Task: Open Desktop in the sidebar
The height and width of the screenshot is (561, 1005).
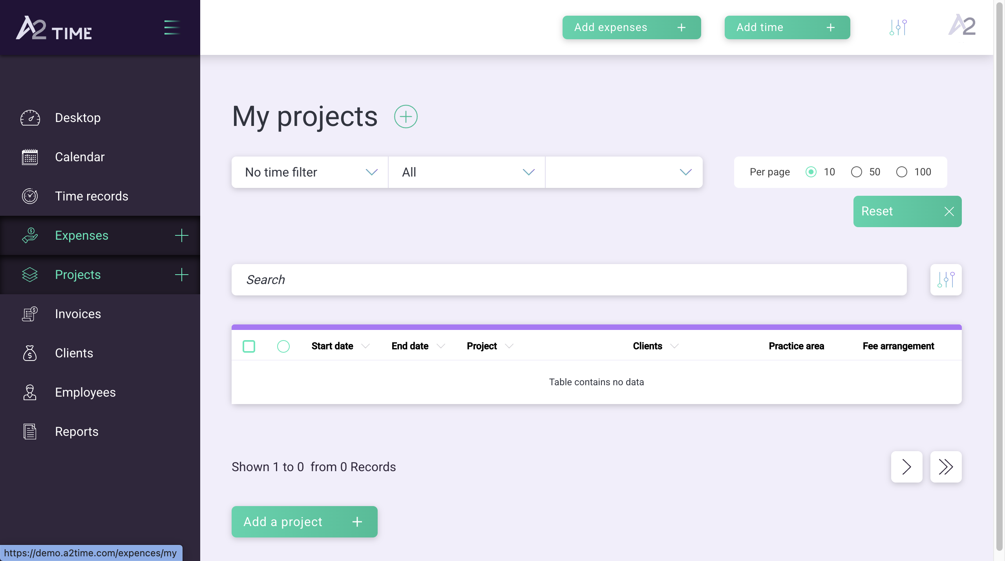Action: 100,118
